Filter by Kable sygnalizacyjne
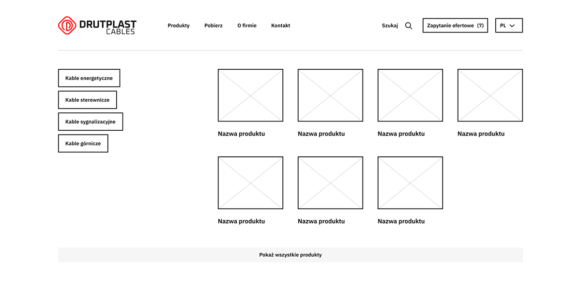This screenshot has height=305, width=581. pyautogui.click(x=91, y=122)
